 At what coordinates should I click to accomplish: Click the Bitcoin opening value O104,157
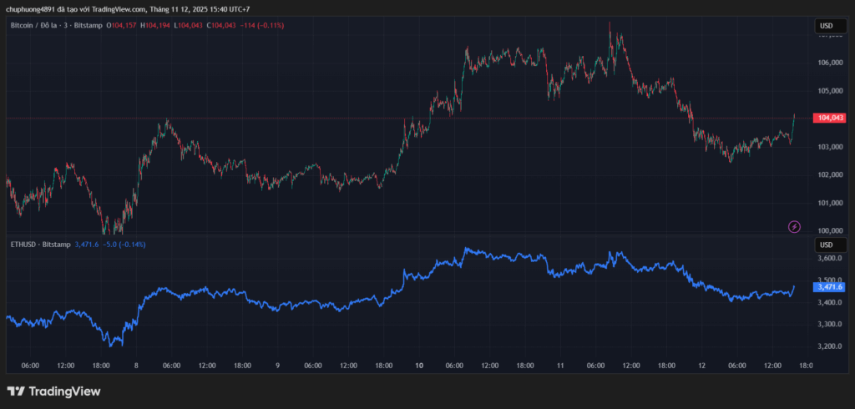(x=123, y=26)
